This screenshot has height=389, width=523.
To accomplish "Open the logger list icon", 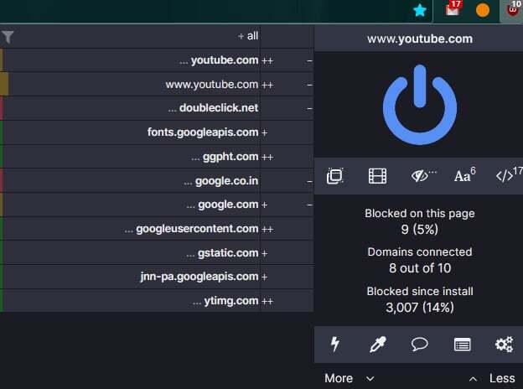I will [463, 345].
